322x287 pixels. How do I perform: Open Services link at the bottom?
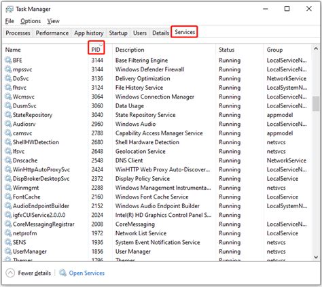(x=87, y=273)
